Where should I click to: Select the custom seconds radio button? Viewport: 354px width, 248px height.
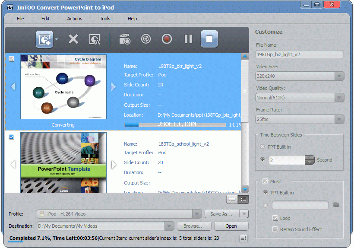point(262,159)
